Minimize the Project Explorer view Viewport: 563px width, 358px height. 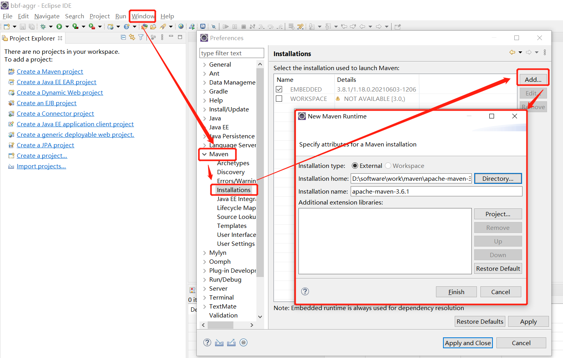point(171,37)
